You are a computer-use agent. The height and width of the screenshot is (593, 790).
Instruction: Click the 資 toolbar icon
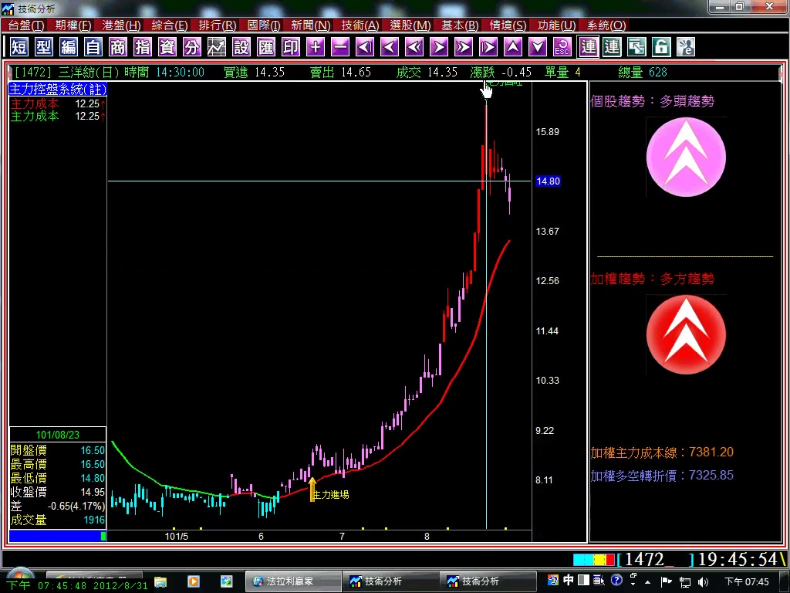click(167, 47)
